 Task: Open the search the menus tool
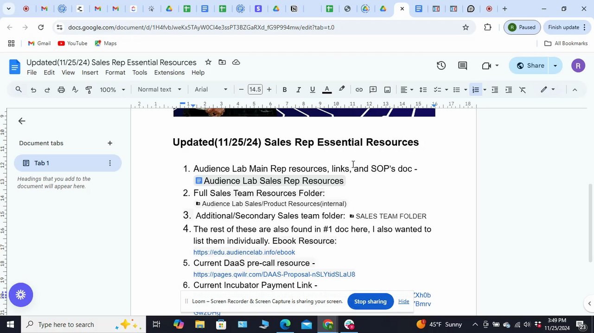point(19,90)
